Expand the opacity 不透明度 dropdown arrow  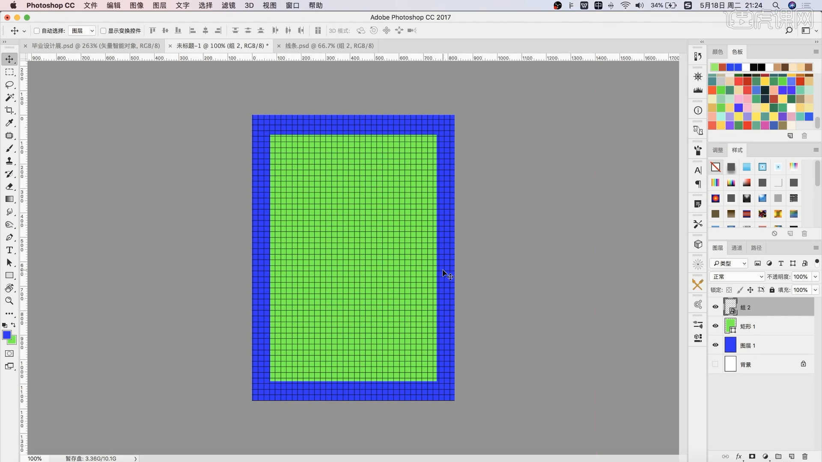point(816,277)
